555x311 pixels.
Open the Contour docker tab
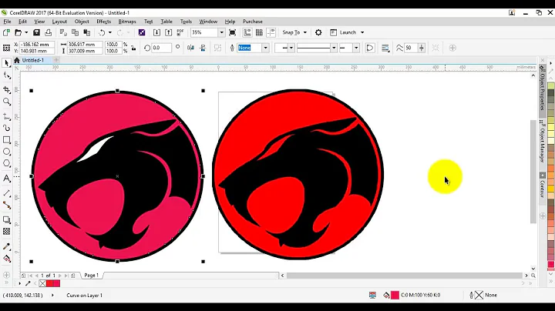[x=542, y=186]
